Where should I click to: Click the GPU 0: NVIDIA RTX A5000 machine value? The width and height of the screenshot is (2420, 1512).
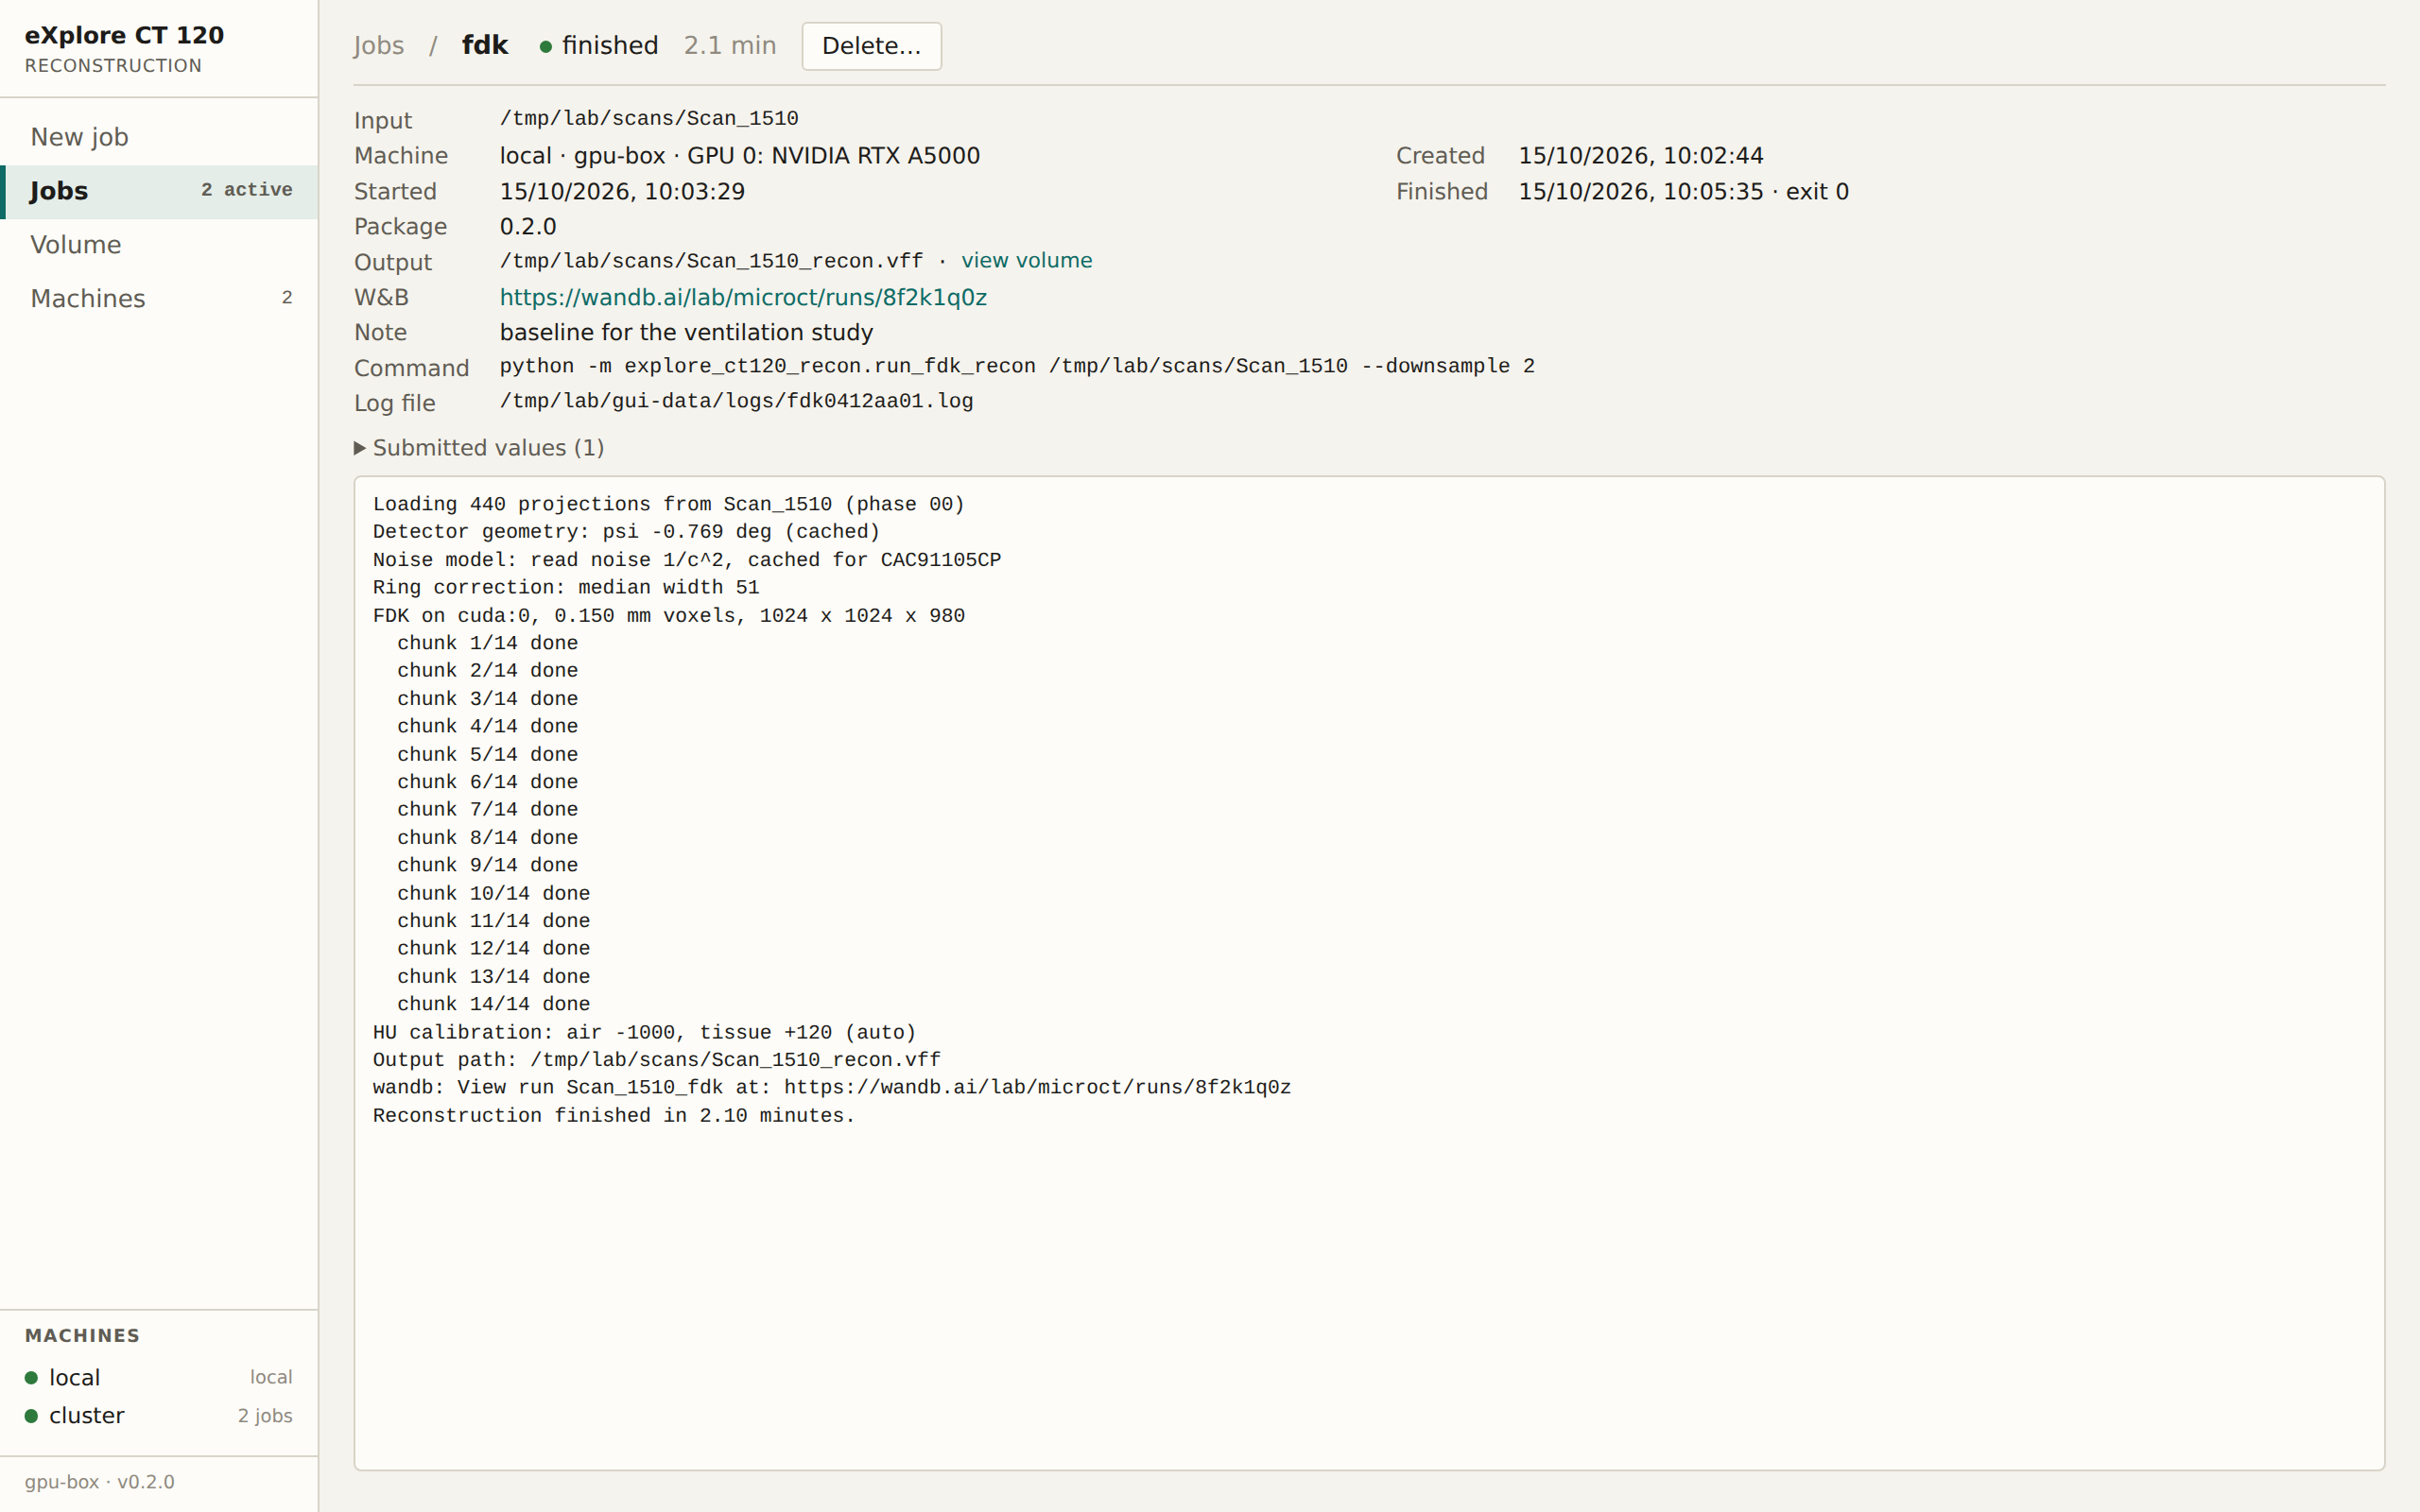coord(740,156)
